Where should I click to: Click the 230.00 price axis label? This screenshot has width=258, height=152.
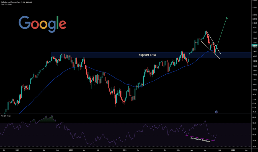coord(255,15)
